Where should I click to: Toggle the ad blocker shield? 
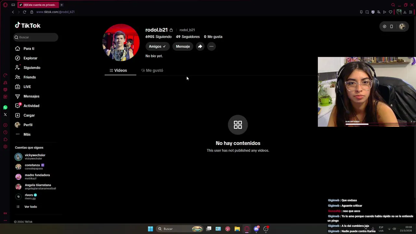373,12
